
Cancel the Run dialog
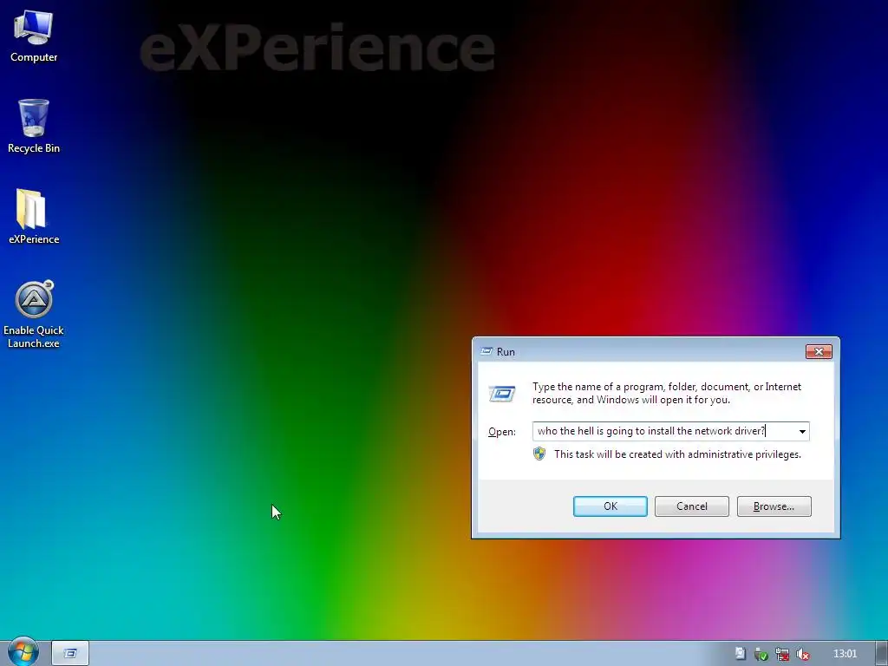[x=691, y=506]
